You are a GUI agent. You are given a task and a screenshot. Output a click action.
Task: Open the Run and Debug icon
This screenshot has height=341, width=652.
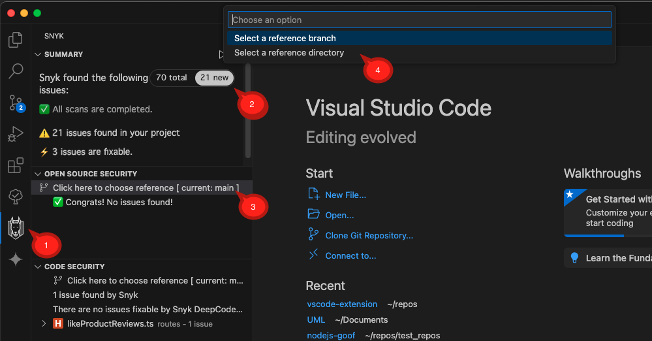[15, 134]
